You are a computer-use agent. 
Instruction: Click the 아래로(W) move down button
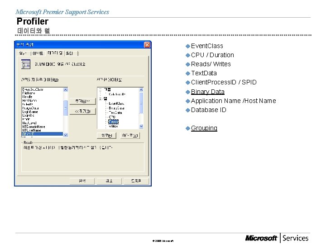130,136
